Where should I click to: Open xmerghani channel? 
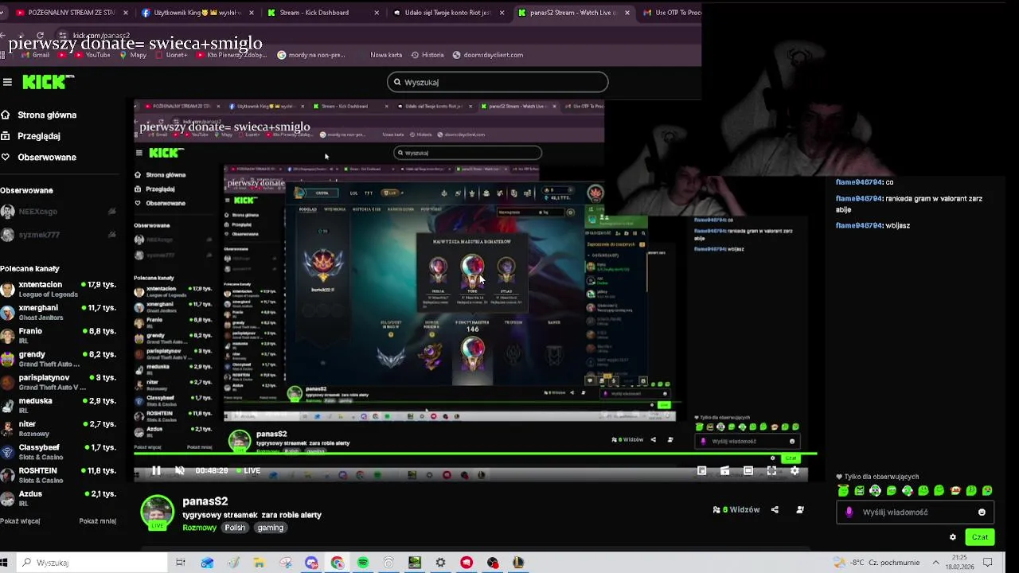(59, 313)
